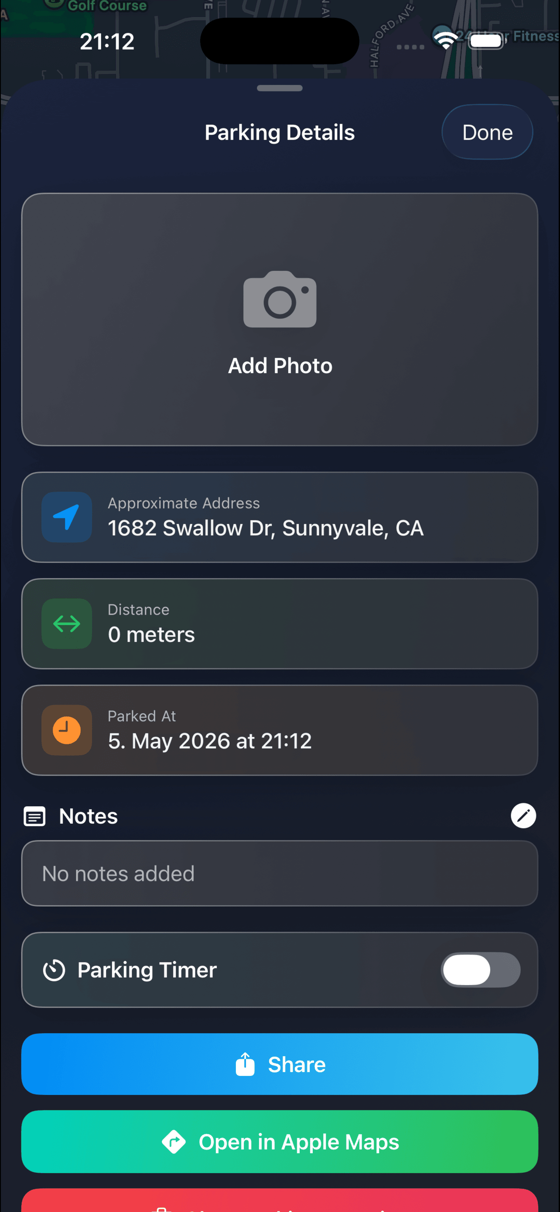Click the Notes list icon
The image size is (560, 1212).
[x=34, y=816]
